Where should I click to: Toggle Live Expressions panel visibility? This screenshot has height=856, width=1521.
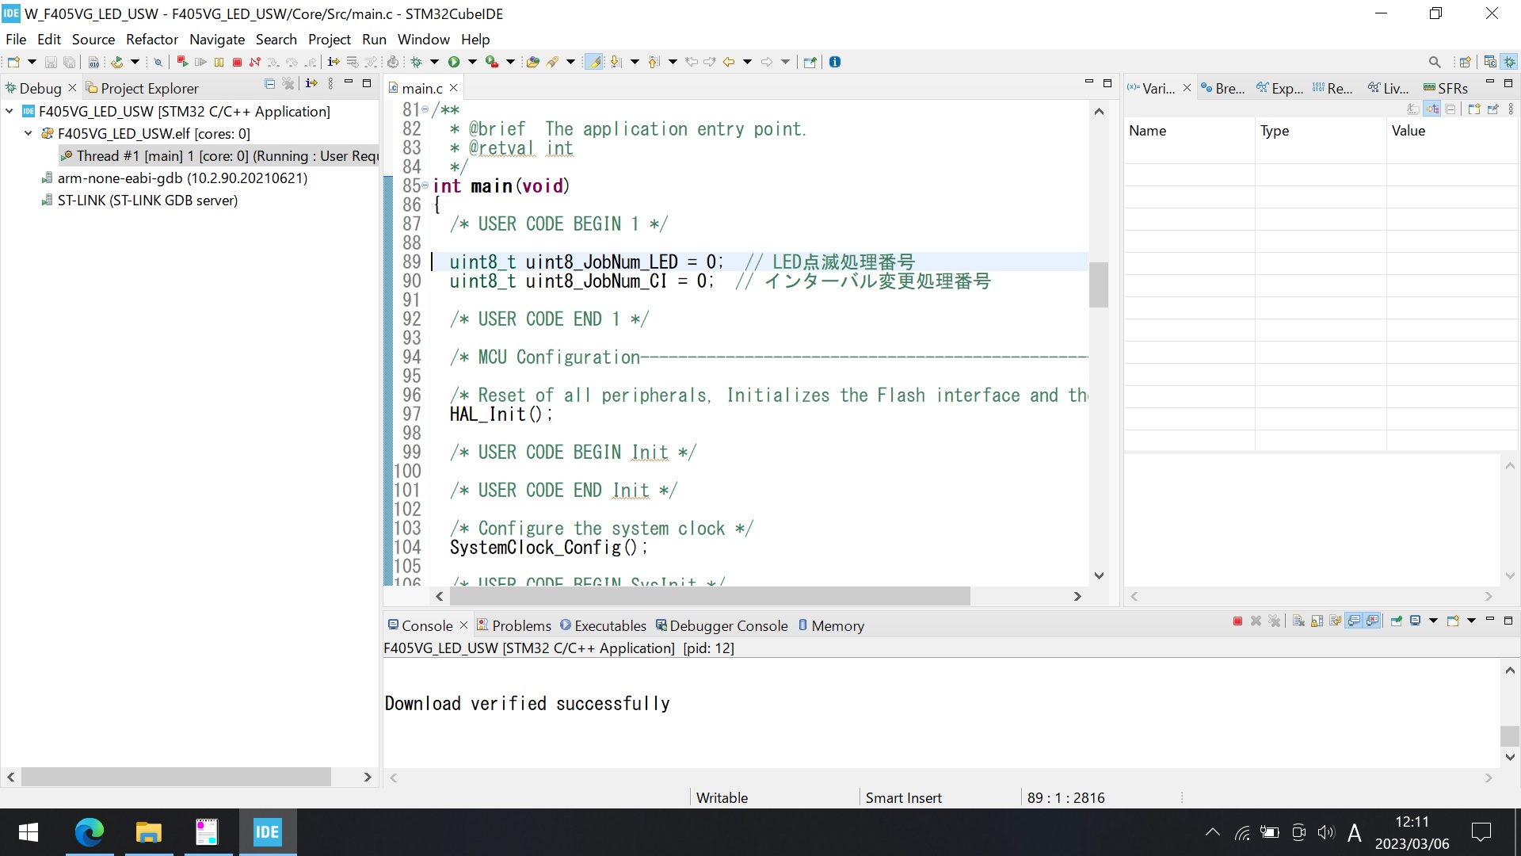pyautogui.click(x=1394, y=88)
